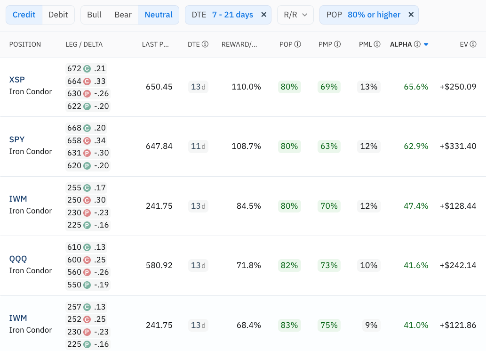Open the POP 80% or higher filter

pyautogui.click(x=369, y=15)
